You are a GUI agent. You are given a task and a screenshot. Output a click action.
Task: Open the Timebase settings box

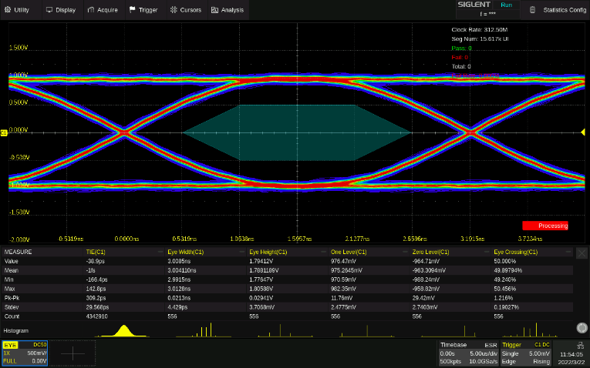coord(467,353)
